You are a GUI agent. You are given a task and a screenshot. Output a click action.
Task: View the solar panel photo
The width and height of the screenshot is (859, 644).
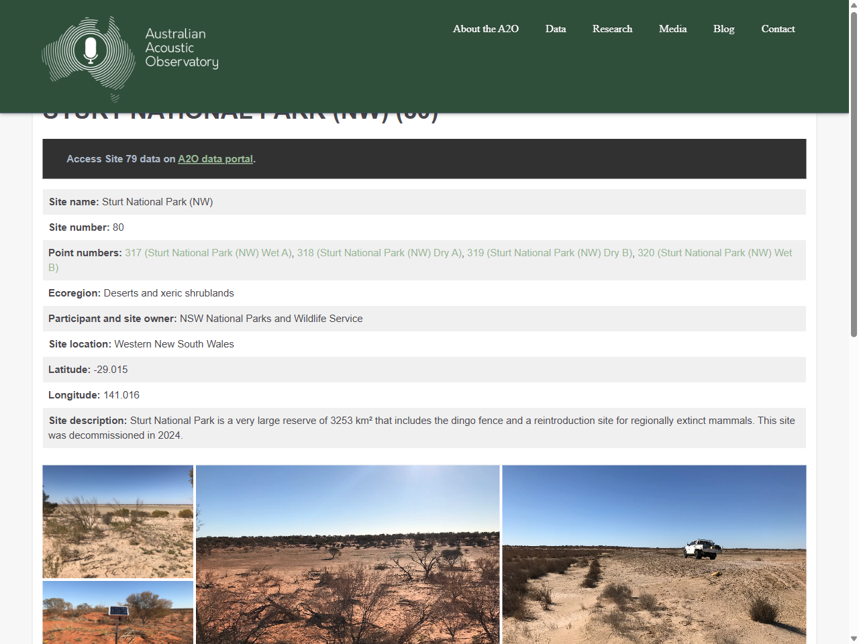coord(117,612)
